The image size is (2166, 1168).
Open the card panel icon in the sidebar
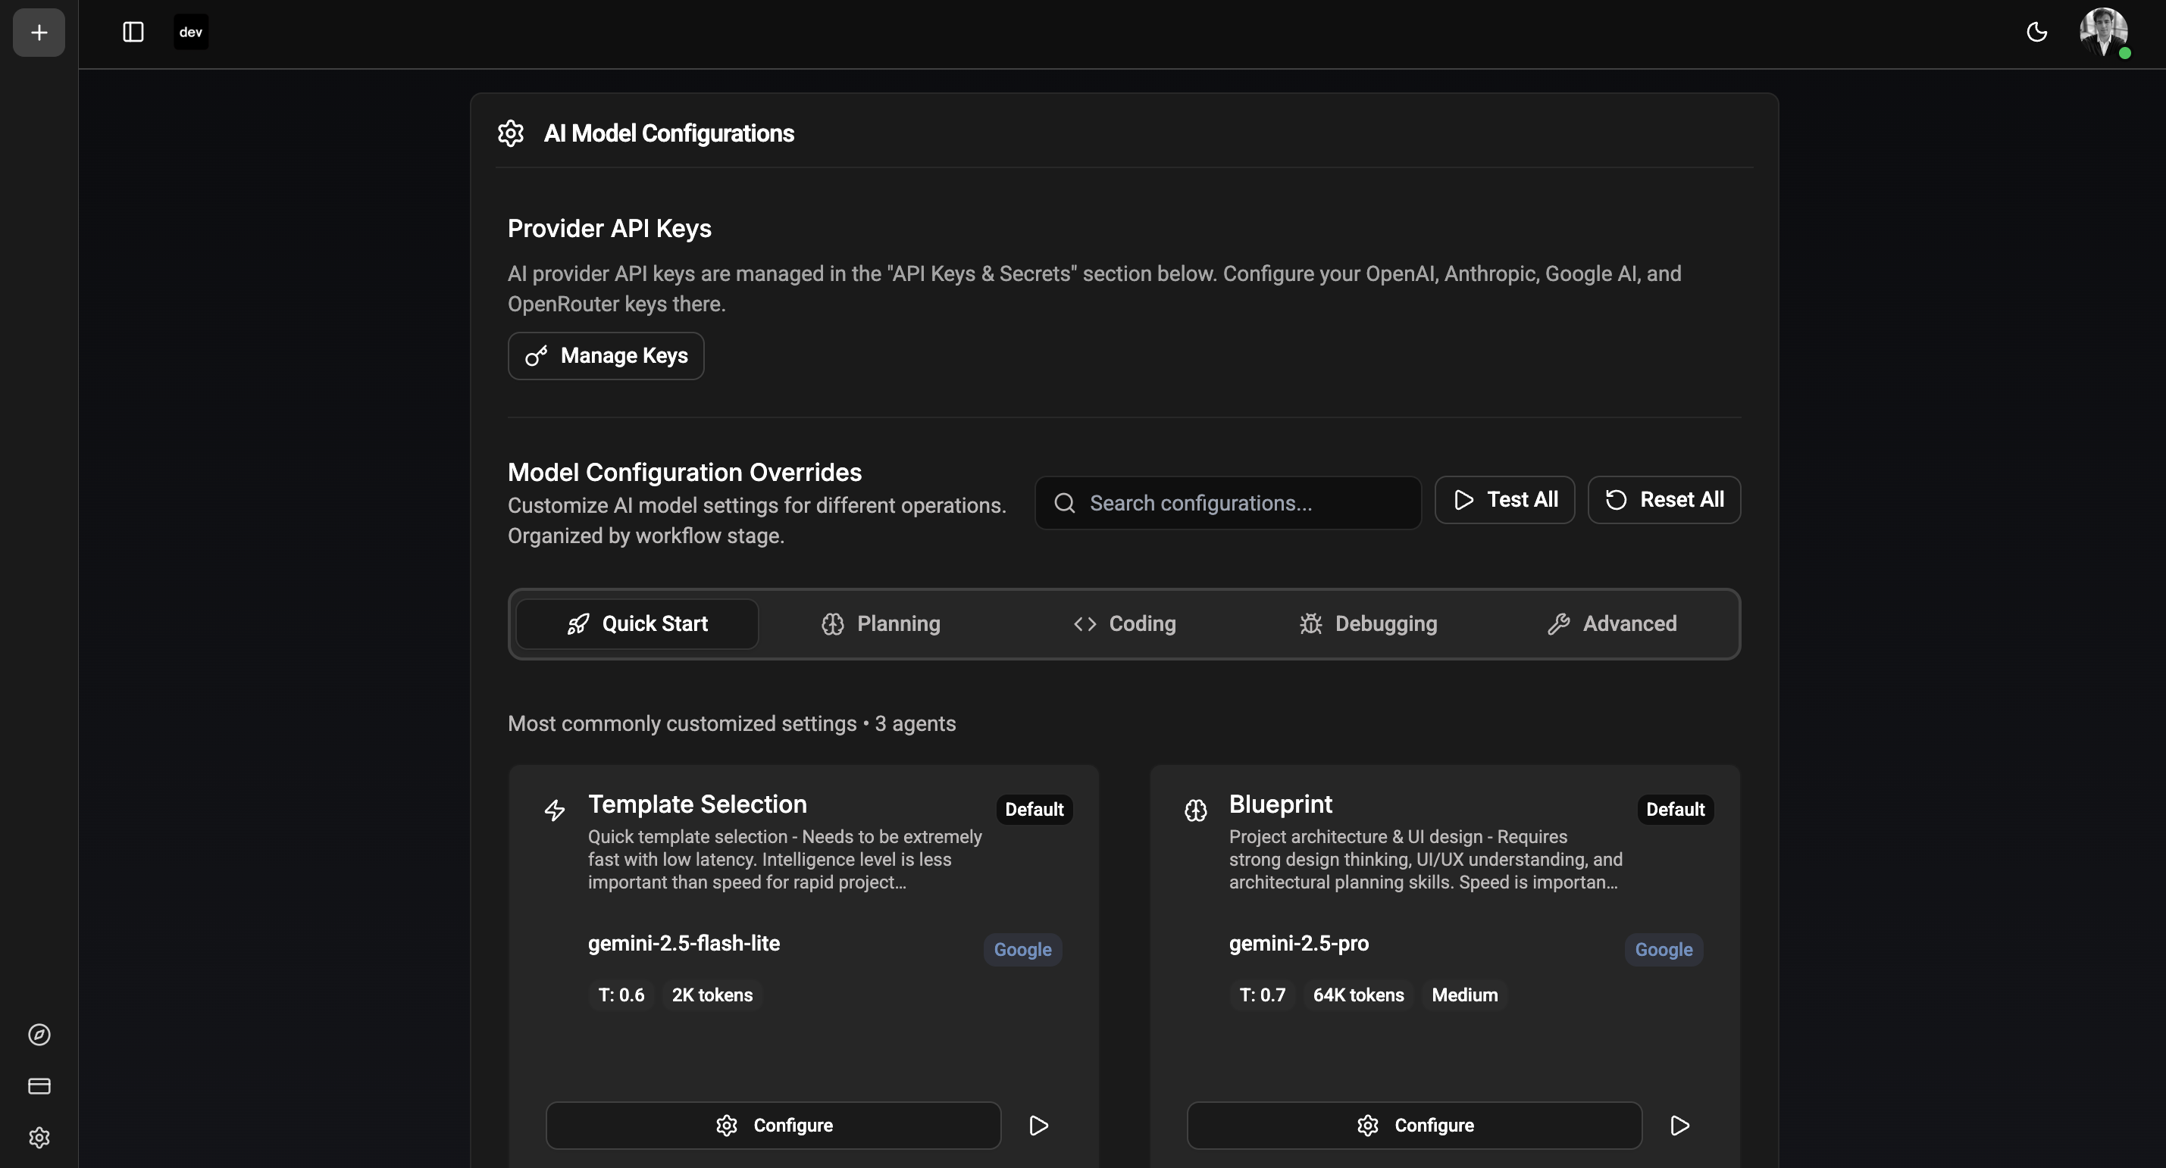coord(39,1085)
